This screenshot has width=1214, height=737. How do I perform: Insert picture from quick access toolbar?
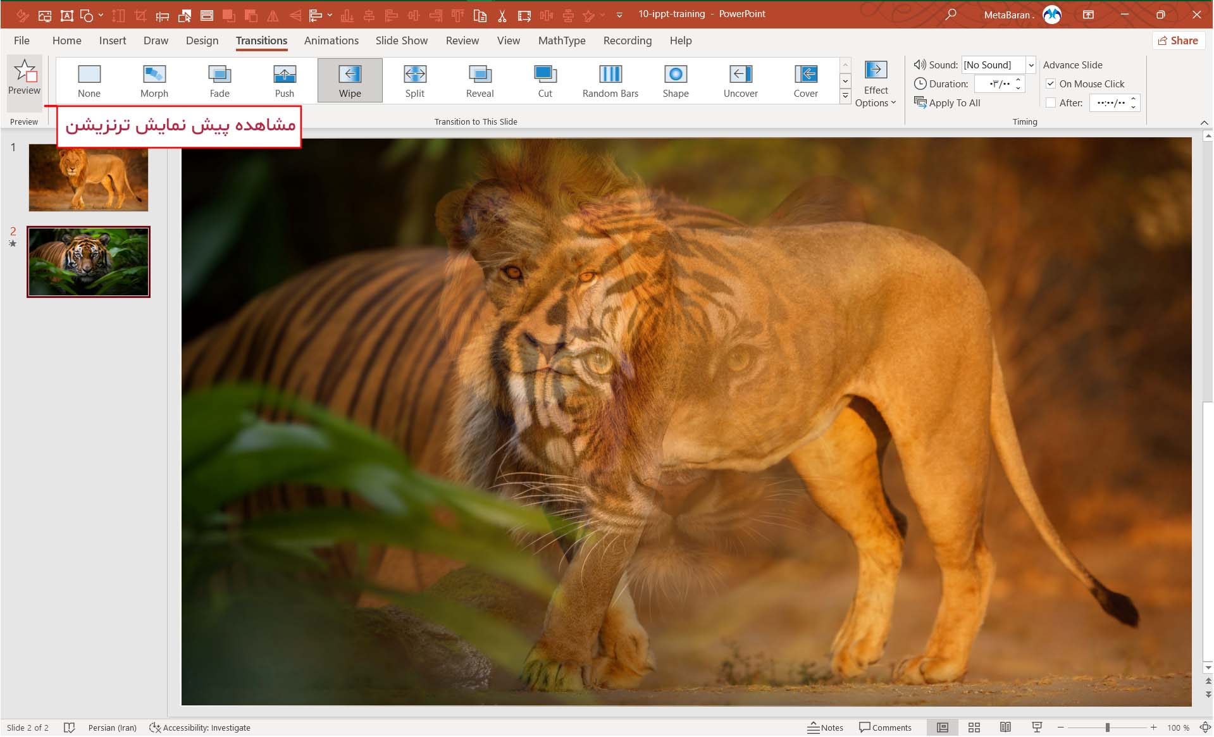[x=45, y=15]
